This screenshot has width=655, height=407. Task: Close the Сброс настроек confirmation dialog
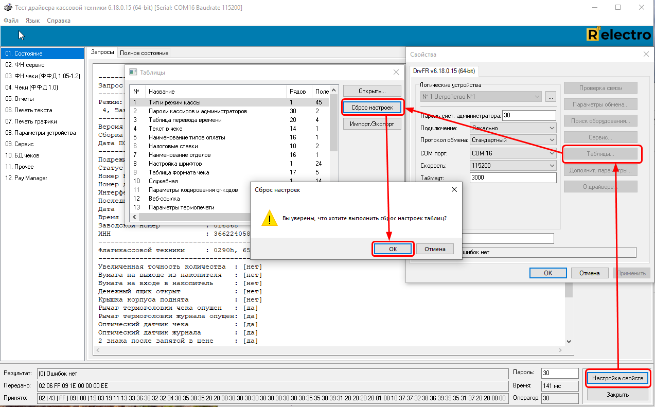(x=454, y=189)
